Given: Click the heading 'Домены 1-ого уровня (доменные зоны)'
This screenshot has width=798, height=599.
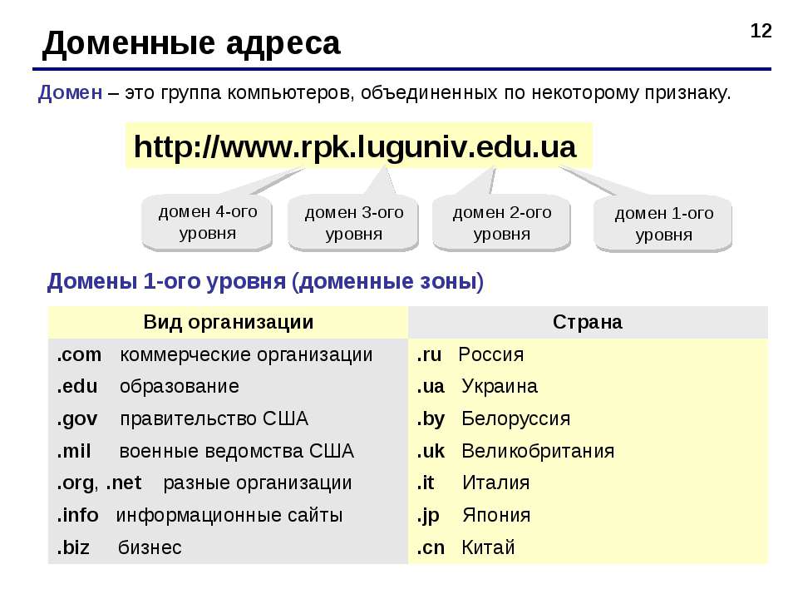Looking at the screenshot, I should pyautogui.click(x=265, y=282).
